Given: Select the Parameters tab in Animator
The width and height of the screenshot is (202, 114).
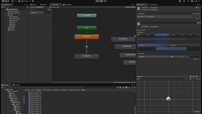Looking at the screenshot, I should tap(39, 7).
